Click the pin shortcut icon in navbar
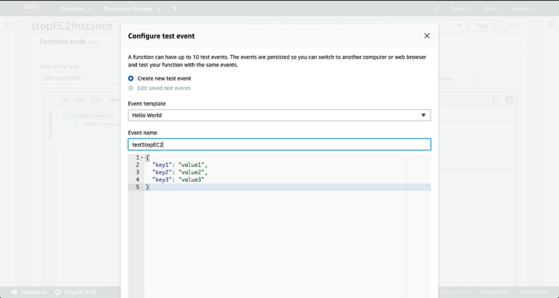Viewport: 559px width, 298px height. [x=175, y=9]
